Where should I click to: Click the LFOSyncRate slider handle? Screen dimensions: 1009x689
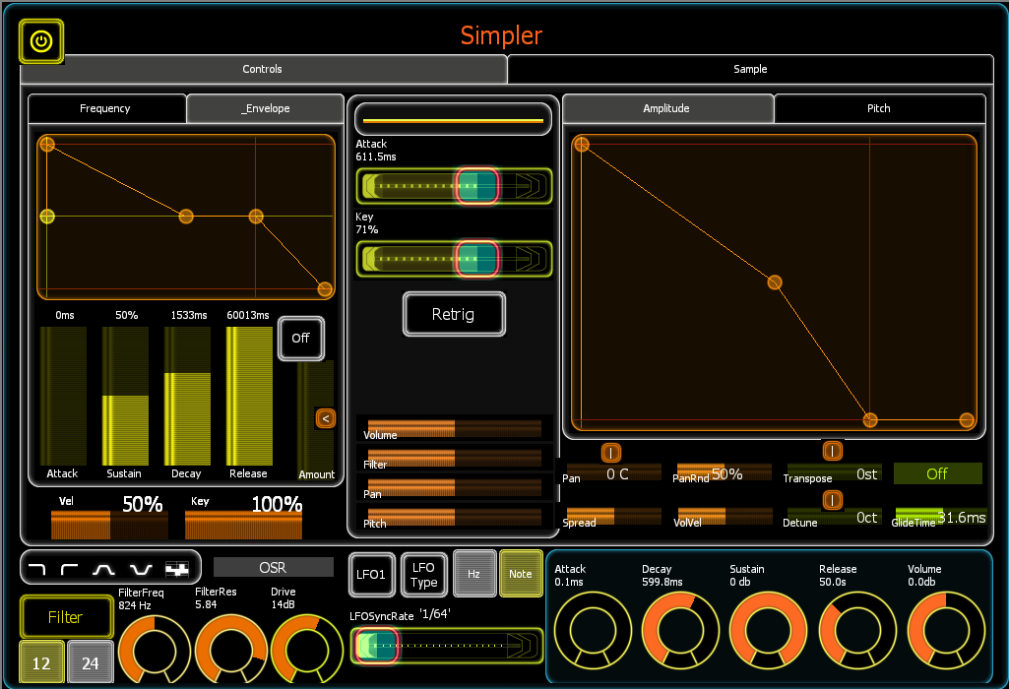(376, 646)
